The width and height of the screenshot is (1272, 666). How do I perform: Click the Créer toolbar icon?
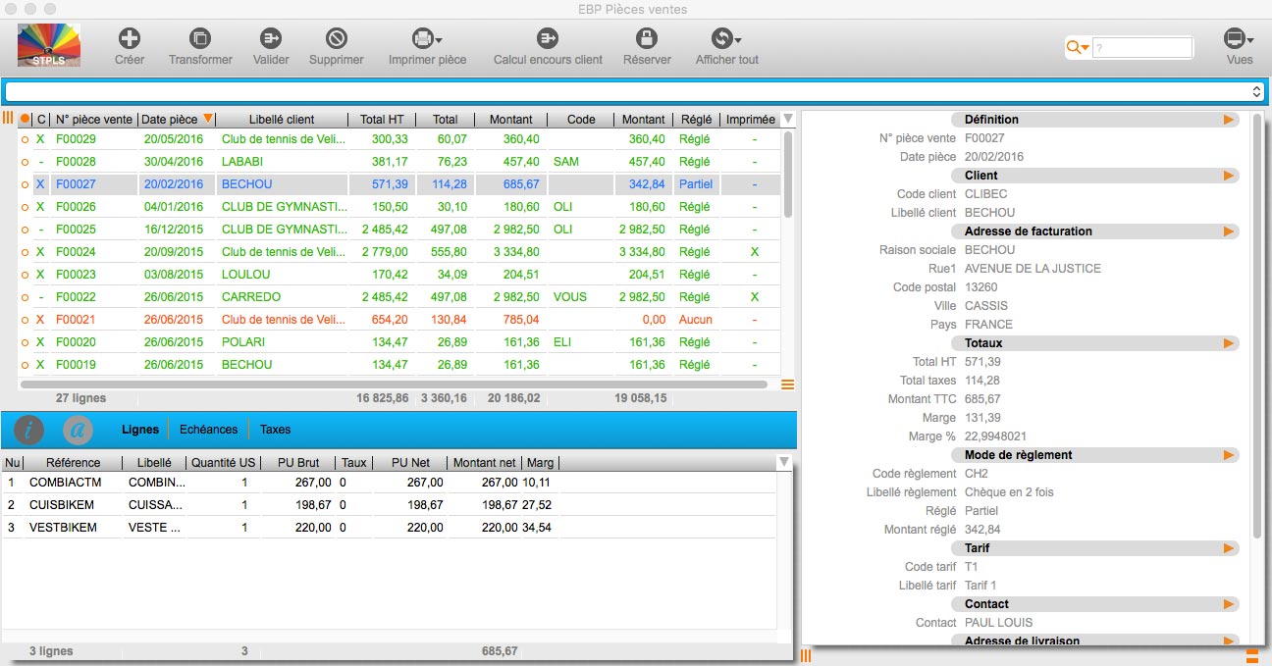129,39
